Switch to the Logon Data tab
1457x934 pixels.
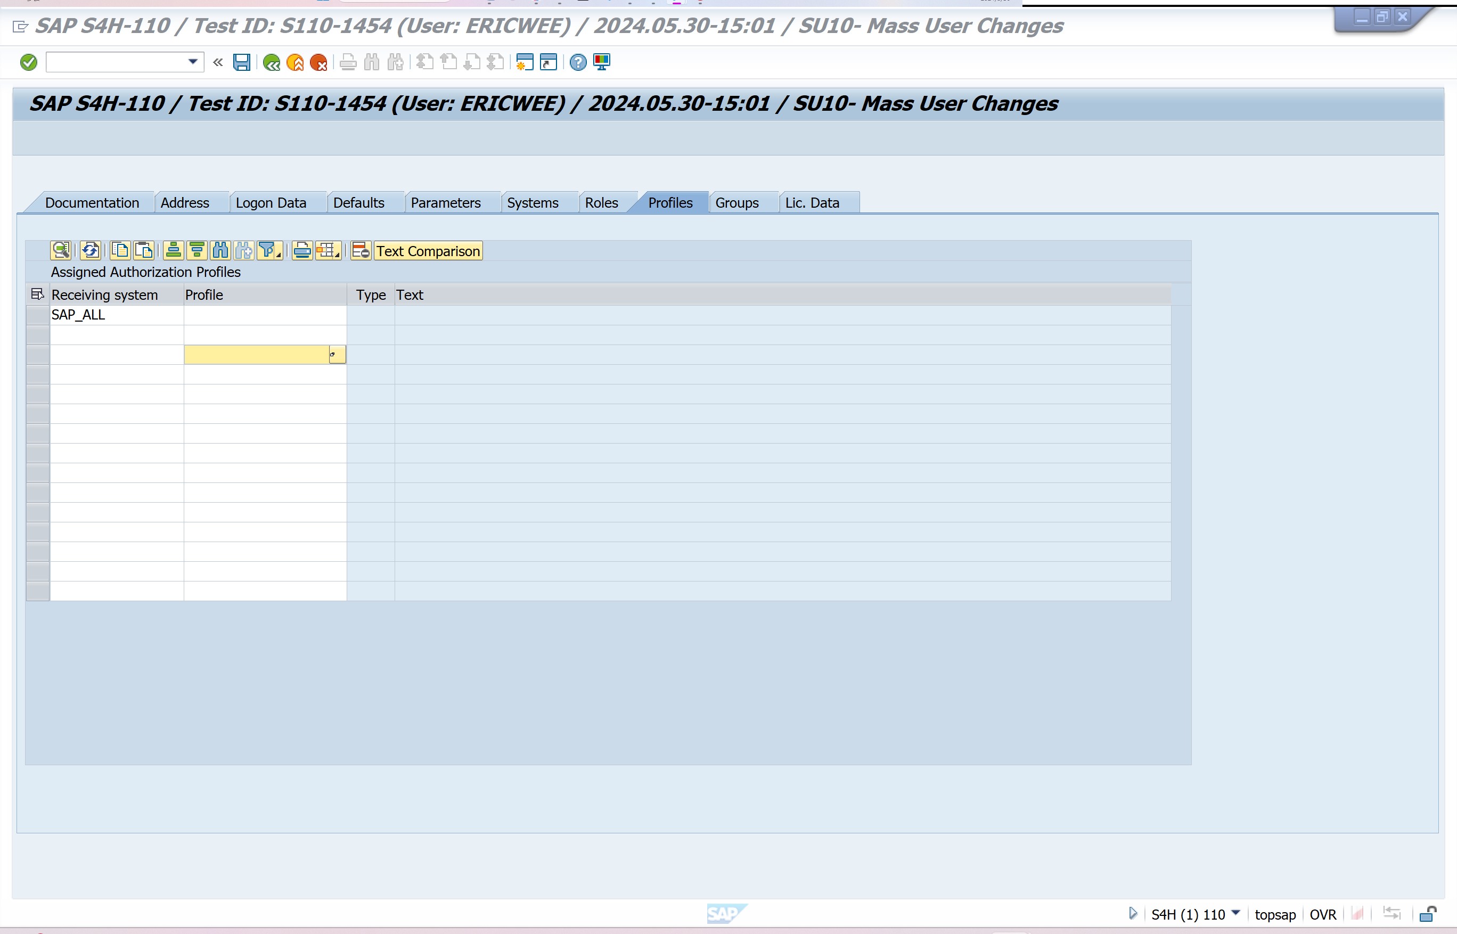tap(271, 202)
